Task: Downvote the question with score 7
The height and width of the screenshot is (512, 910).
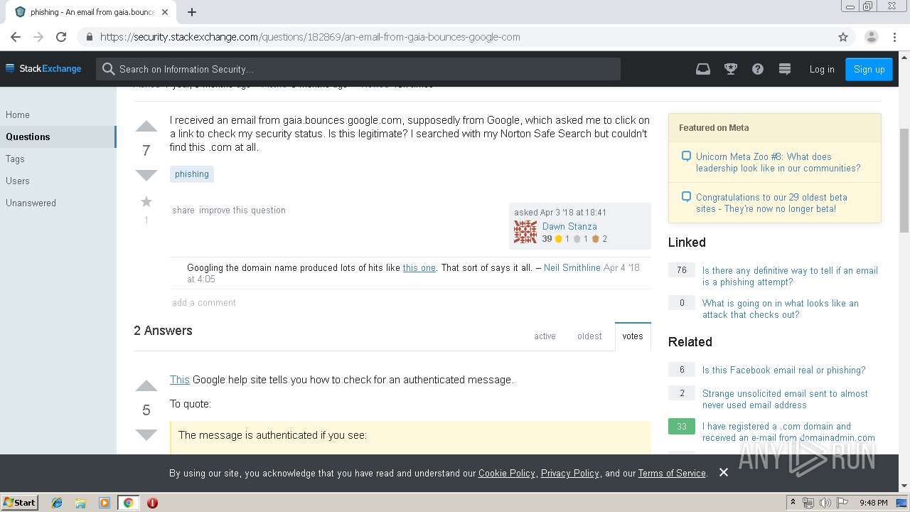Action: (x=146, y=175)
